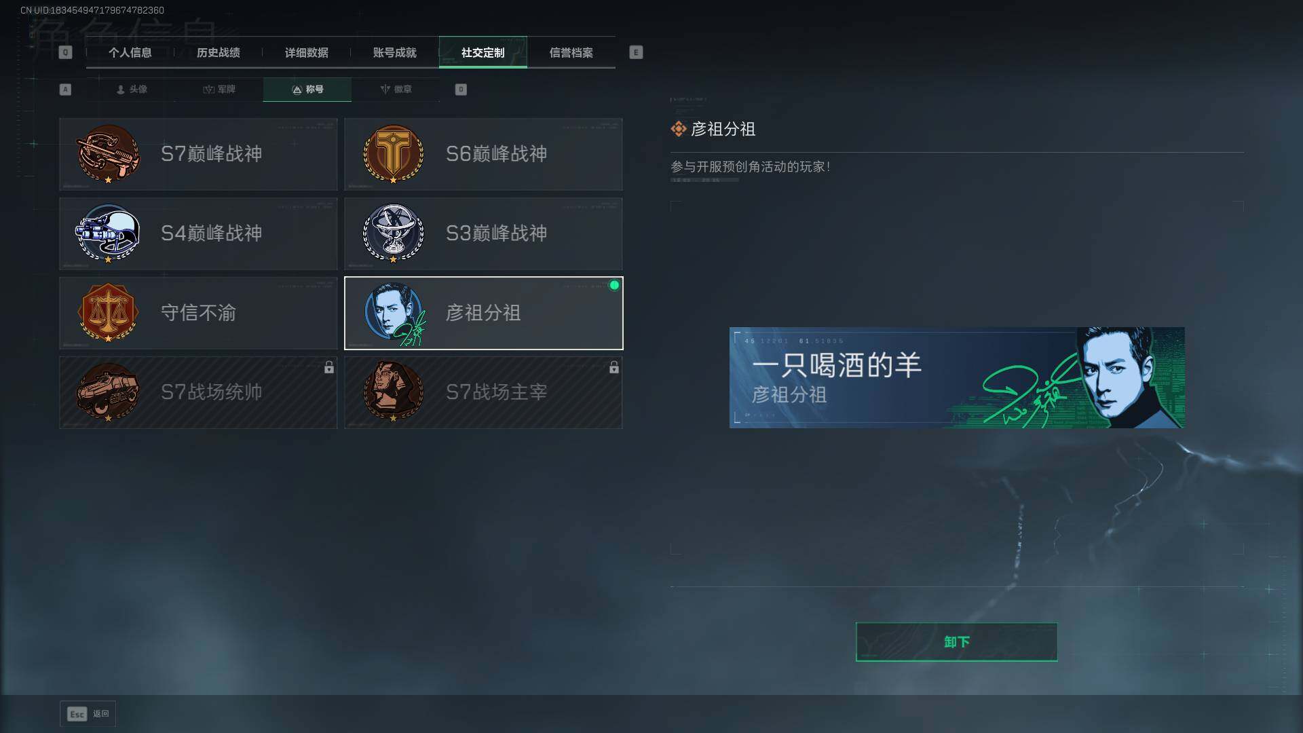The height and width of the screenshot is (733, 1303).
Task: Toggle the green equipped indicator on 彦祖分祖
Action: pyautogui.click(x=614, y=286)
